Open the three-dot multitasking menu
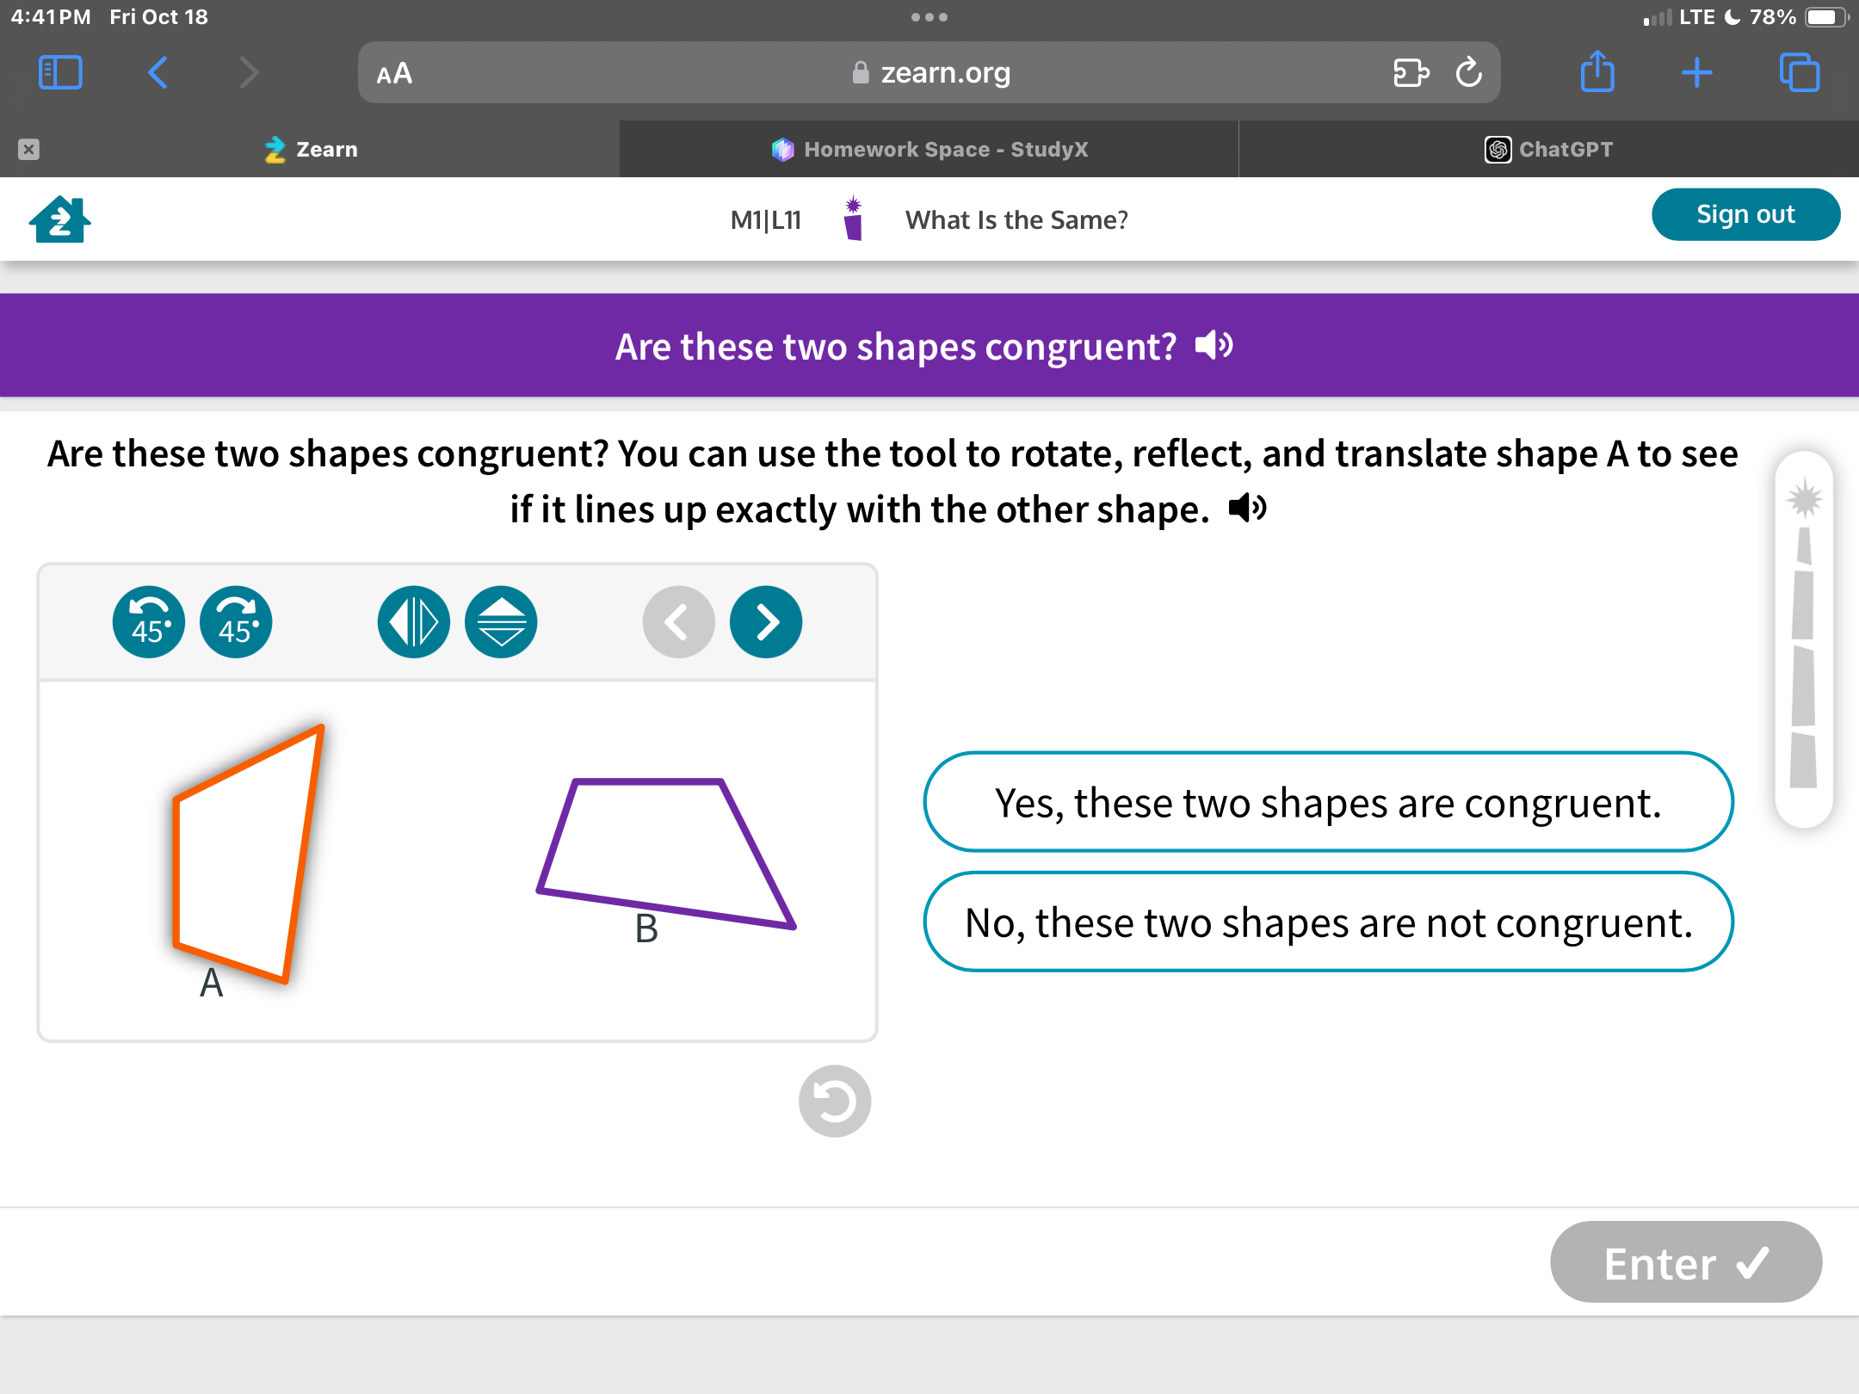 (x=929, y=17)
